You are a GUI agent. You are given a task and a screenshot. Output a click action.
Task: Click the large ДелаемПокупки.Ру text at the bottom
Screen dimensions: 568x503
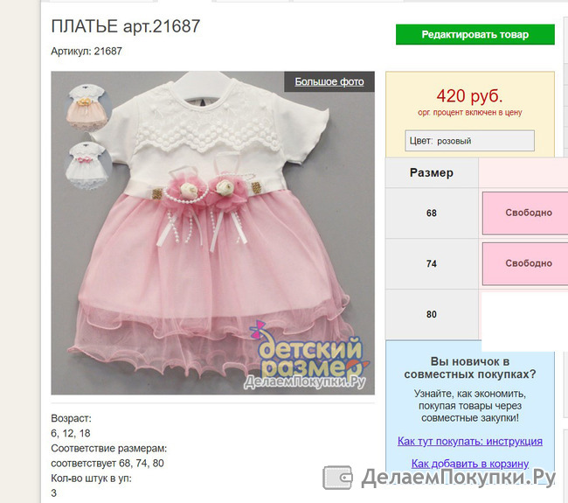(x=458, y=478)
